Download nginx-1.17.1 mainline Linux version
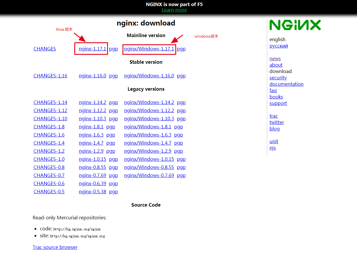 pyautogui.click(x=92, y=49)
